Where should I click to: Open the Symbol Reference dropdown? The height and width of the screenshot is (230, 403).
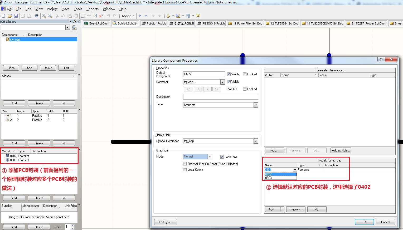click(256, 141)
